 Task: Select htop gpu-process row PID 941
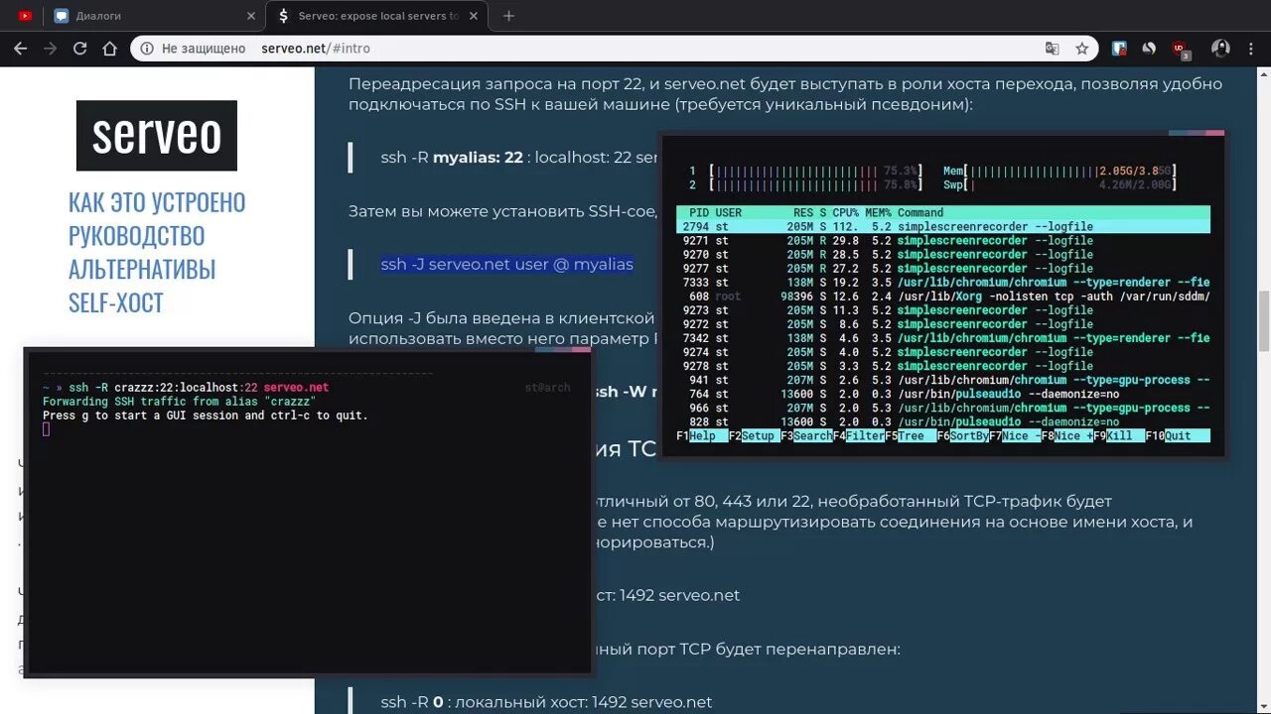(x=943, y=380)
